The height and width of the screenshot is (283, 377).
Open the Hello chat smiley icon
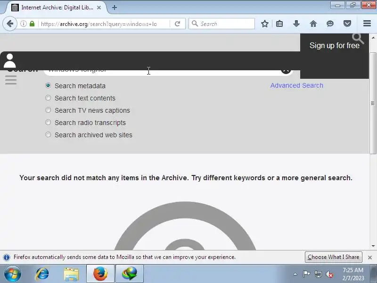(330, 24)
